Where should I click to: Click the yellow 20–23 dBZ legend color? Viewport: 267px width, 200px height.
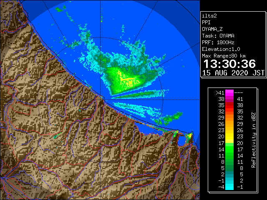pos(229,137)
